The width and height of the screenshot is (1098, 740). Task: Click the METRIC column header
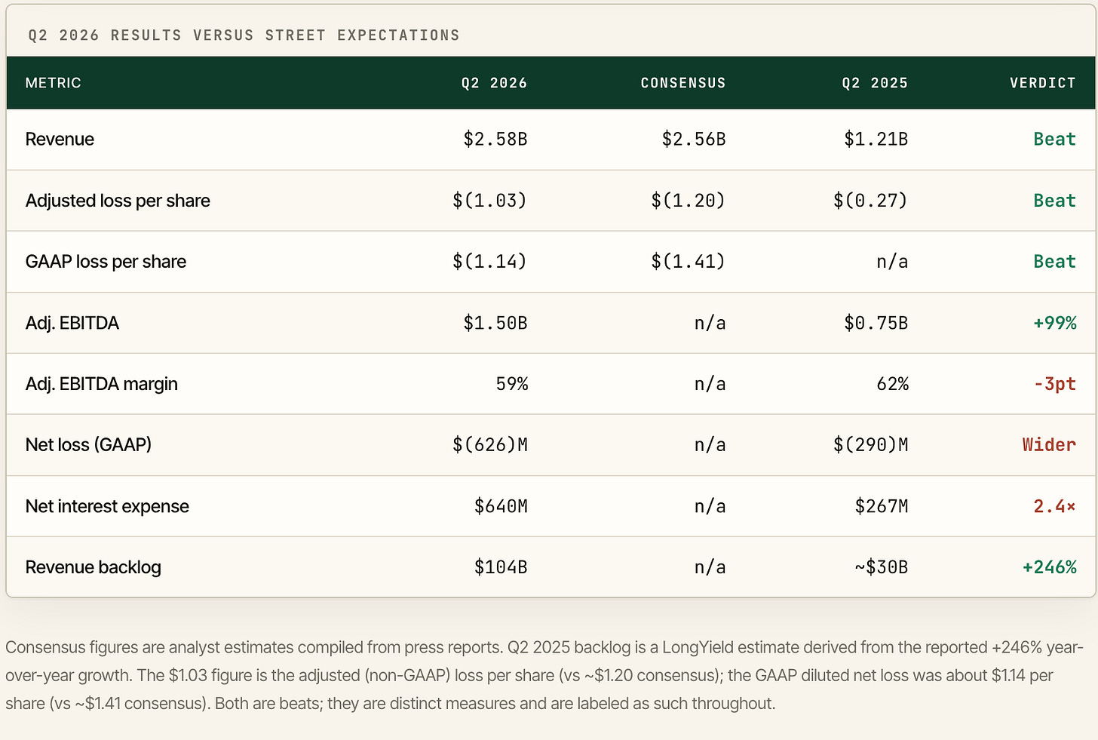click(x=53, y=83)
